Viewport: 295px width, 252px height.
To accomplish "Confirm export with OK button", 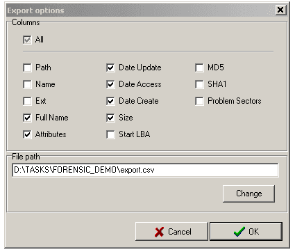I will [x=246, y=232].
